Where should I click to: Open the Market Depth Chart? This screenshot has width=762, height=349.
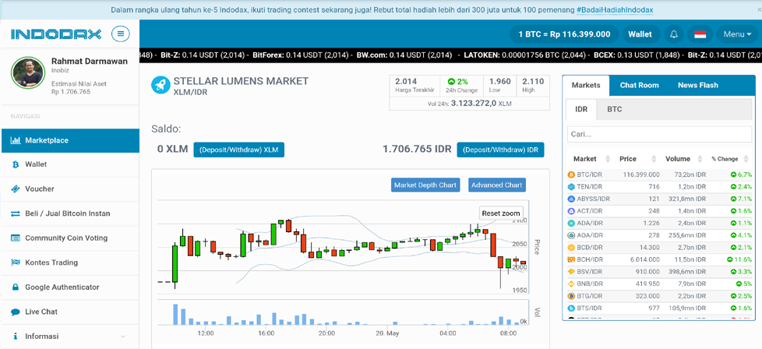[425, 185]
